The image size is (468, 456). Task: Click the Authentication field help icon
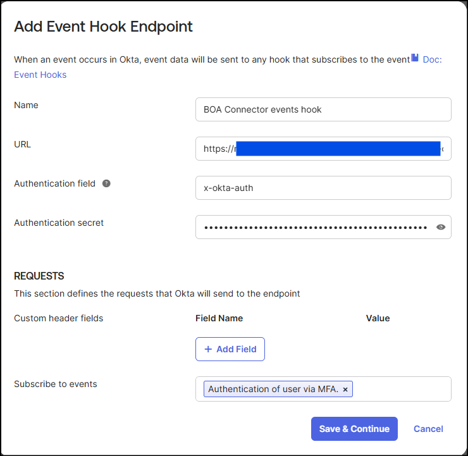(106, 183)
